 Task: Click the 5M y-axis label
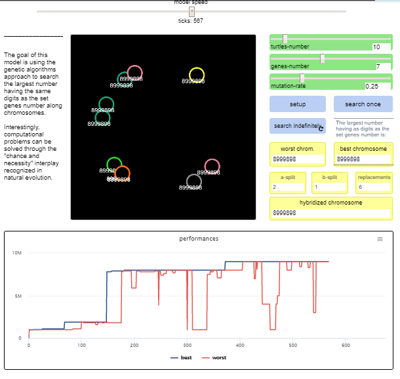[18, 296]
